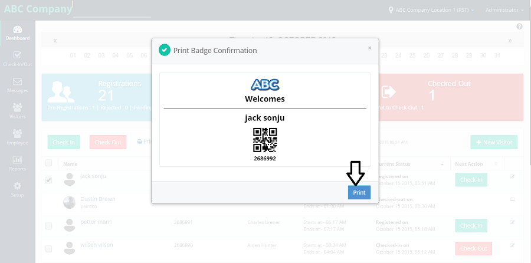The image size is (531, 263).
Task: Click the petter marri avatar
Action: coord(70,225)
